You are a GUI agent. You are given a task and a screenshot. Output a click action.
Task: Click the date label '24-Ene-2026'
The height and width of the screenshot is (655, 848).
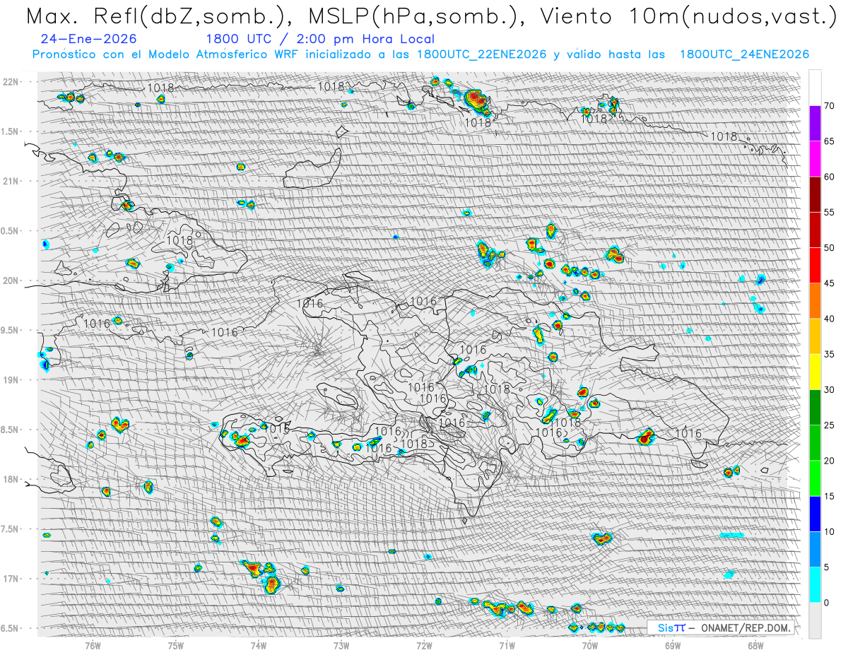point(89,39)
